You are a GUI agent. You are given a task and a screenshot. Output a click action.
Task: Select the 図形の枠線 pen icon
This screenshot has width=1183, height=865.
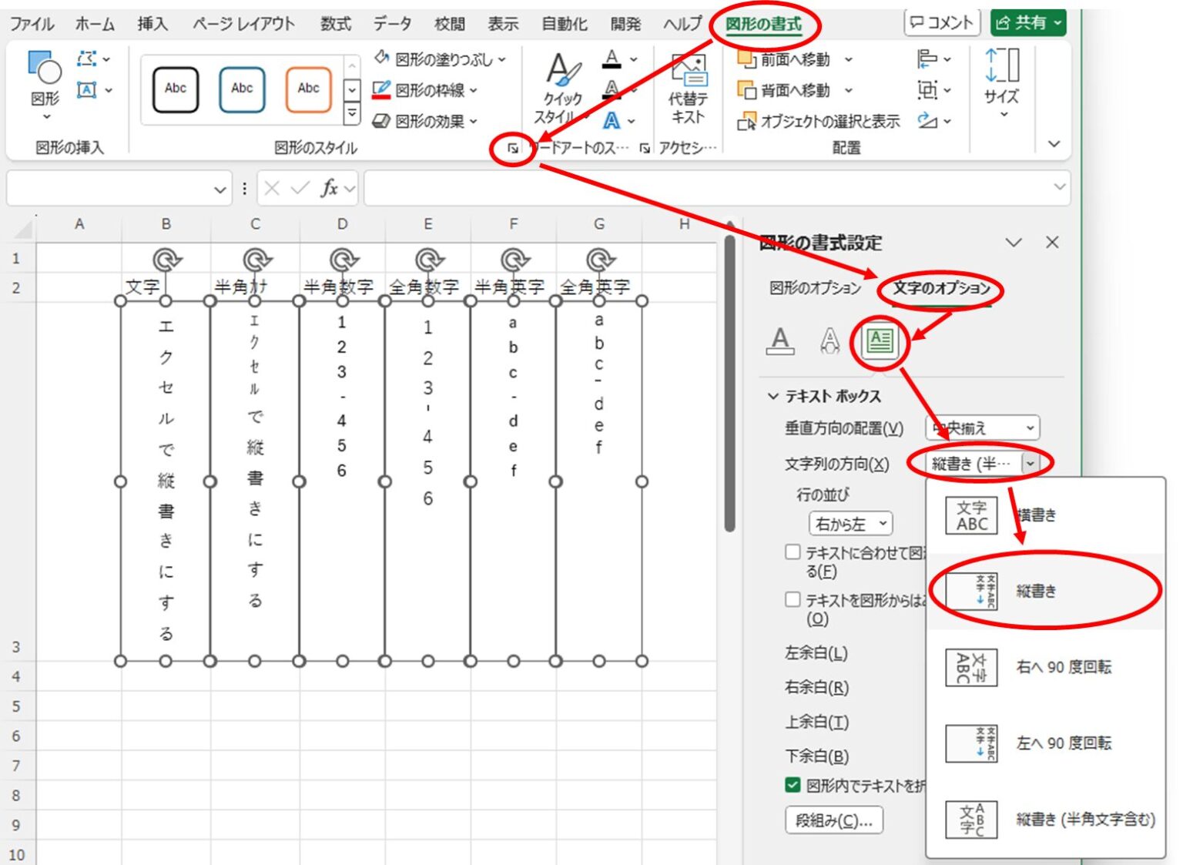(383, 90)
